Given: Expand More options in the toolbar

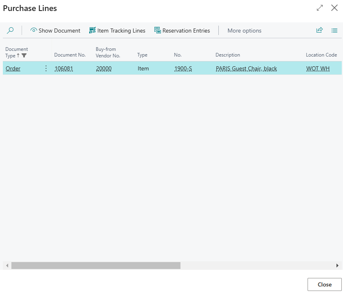Looking at the screenshot, I should (244, 31).
